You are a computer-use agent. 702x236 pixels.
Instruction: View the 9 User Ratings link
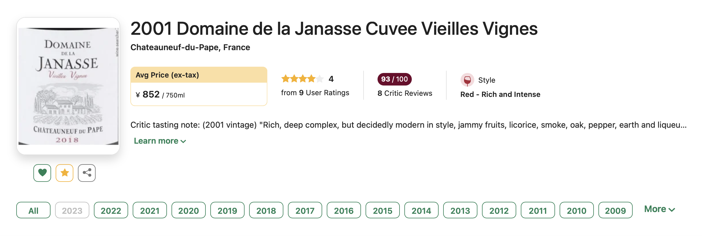click(x=315, y=93)
